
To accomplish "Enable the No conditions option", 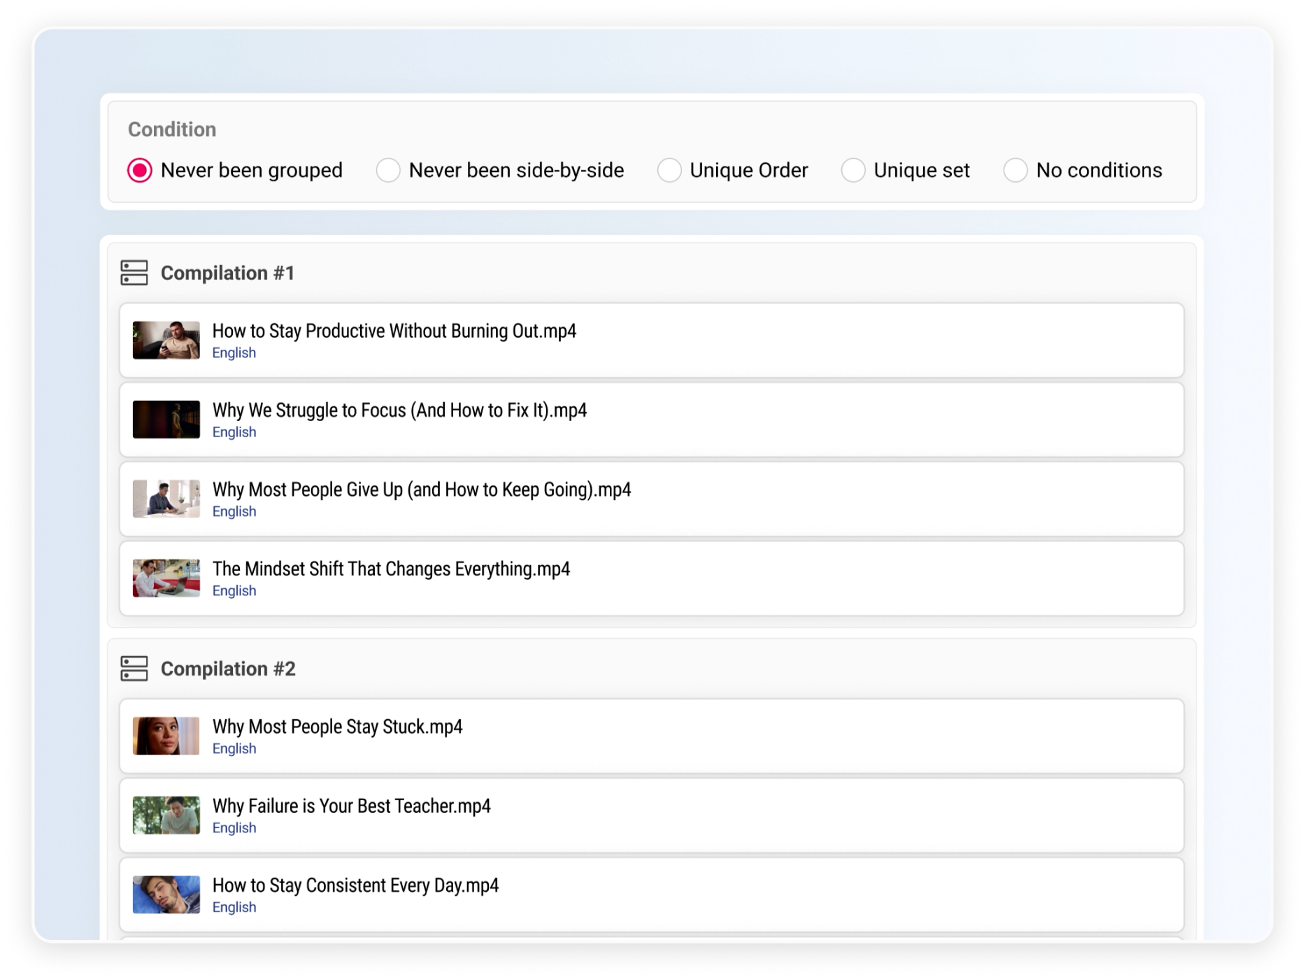I will (x=1015, y=171).
